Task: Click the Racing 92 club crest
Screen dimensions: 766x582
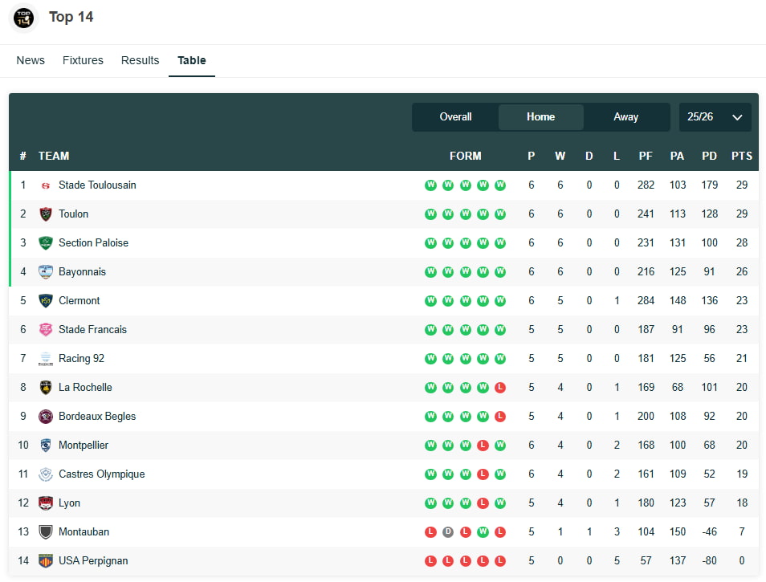Action: [47, 358]
